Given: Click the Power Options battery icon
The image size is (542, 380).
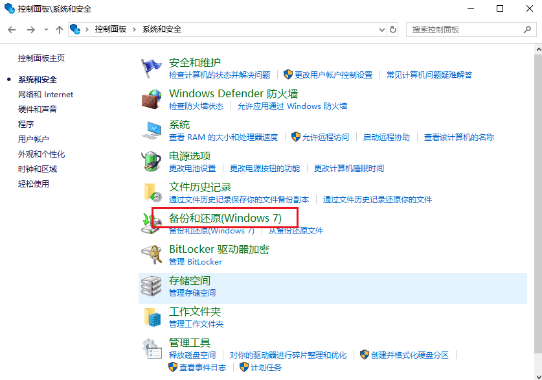Looking at the screenshot, I should (151, 161).
